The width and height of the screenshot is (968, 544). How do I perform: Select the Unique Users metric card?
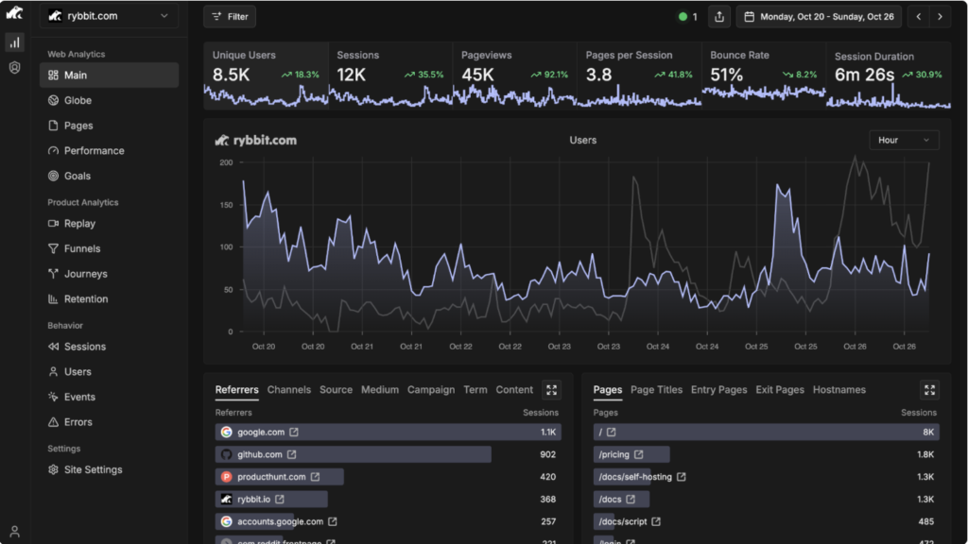point(266,76)
